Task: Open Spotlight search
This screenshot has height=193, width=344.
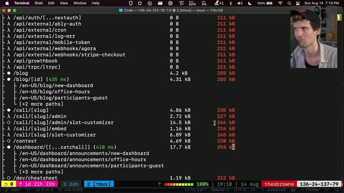Action: point(289,3)
